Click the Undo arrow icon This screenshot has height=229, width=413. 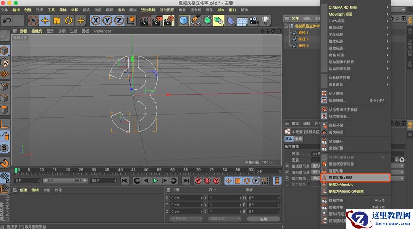7,20
